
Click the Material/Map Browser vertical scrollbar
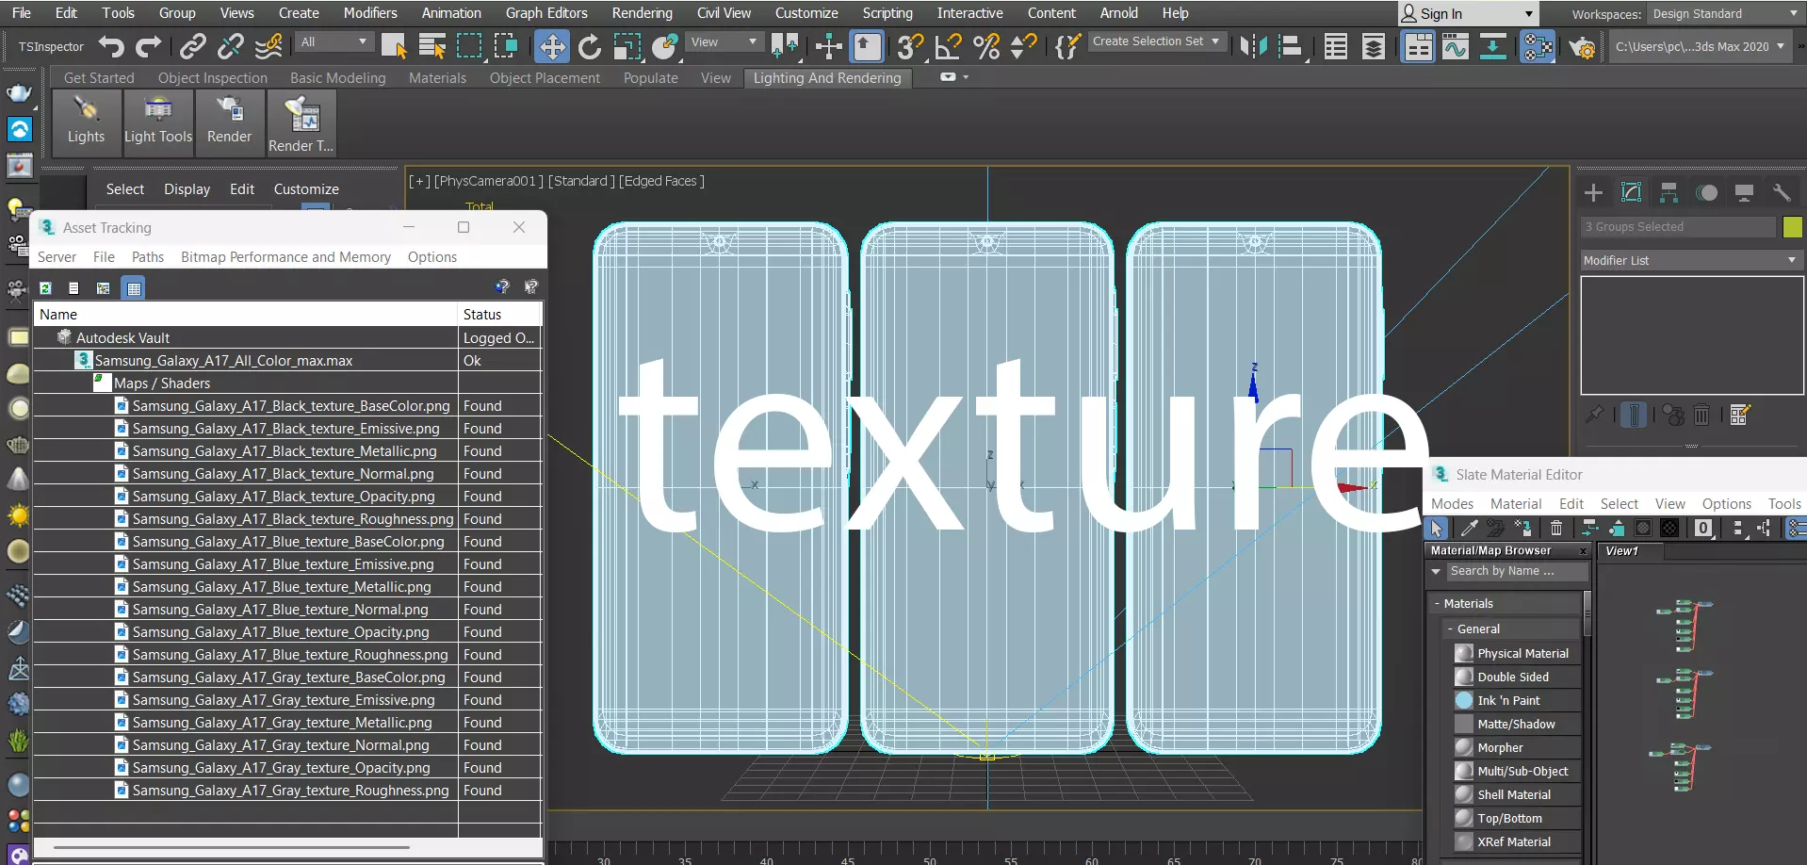tap(1587, 612)
